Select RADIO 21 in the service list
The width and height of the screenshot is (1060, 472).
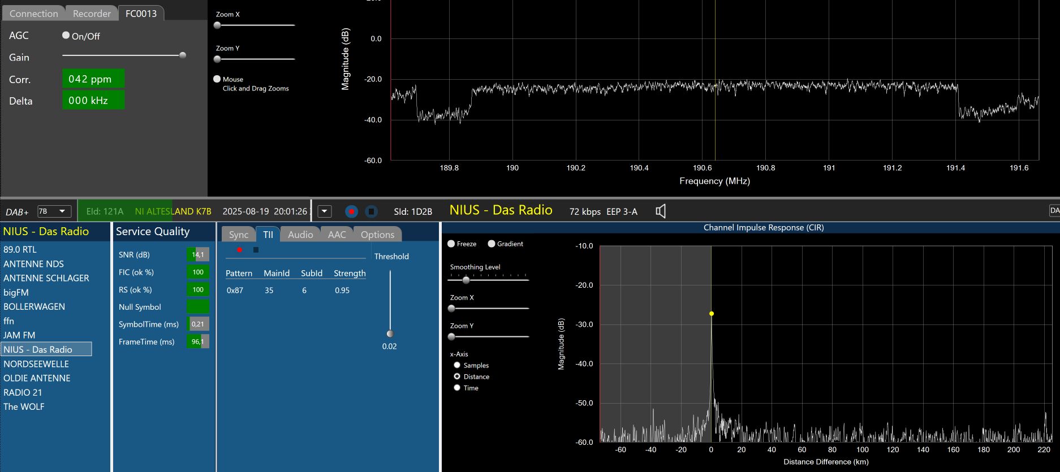click(x=23, y=392)
